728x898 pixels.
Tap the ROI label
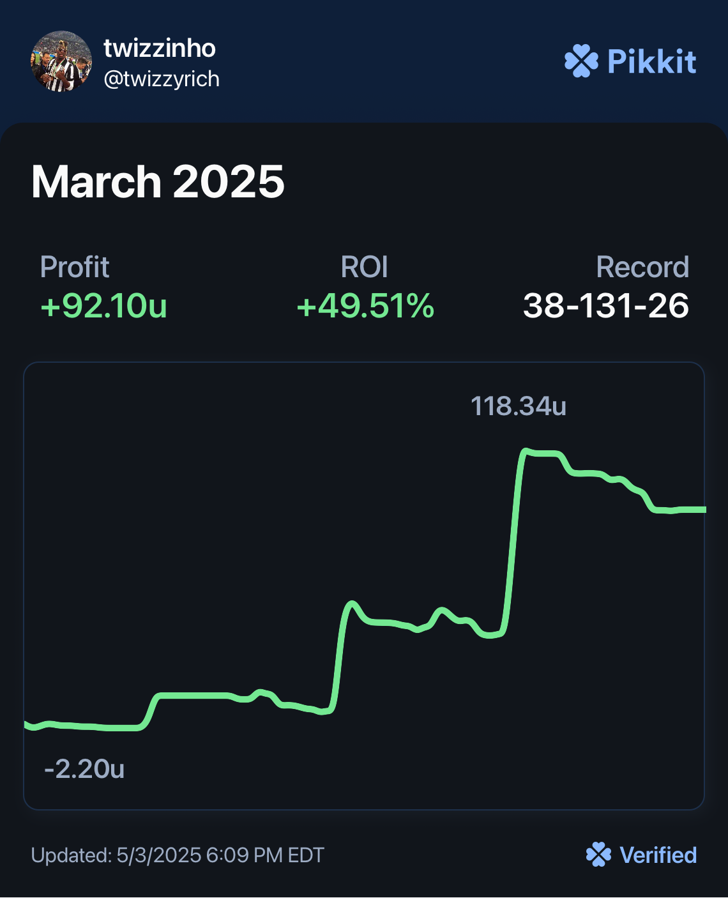[364, 267]
